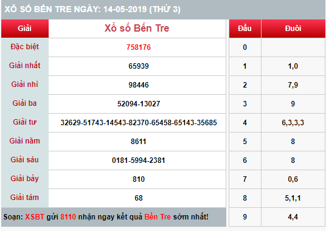
Task: Click the Đuôi value '8' in row 5
Action: click(x=293, y=142)
